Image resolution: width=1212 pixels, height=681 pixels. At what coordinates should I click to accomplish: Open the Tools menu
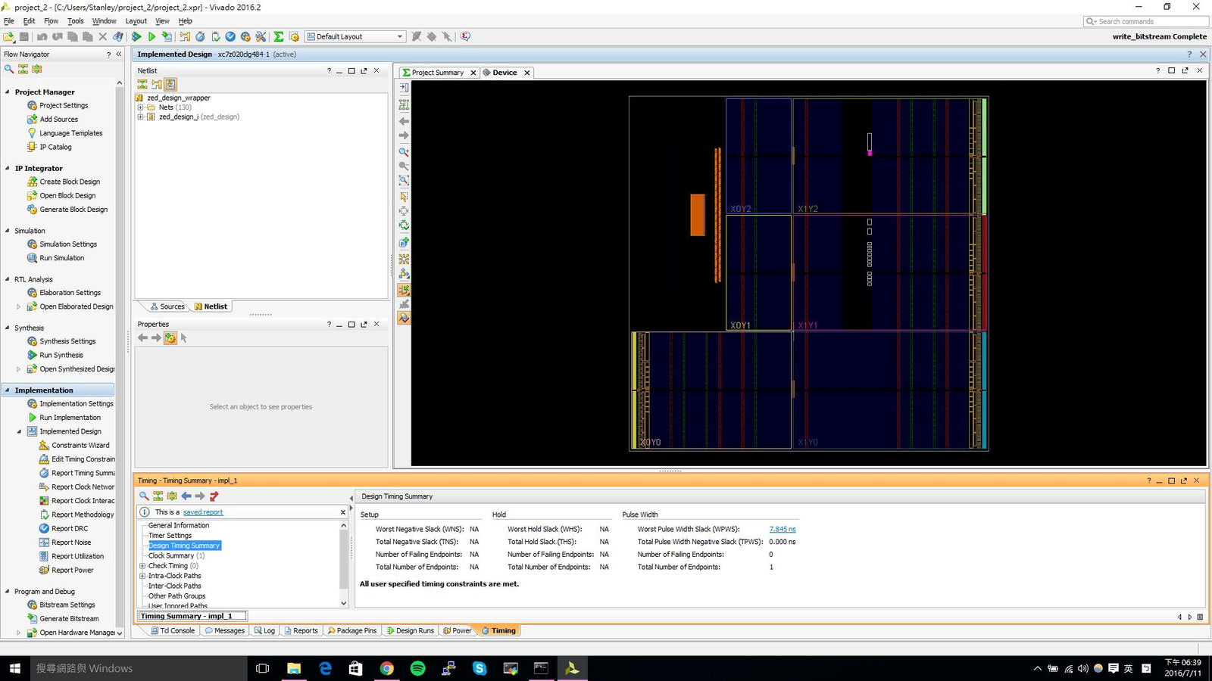pyautogui.click(x=75, y=21)
